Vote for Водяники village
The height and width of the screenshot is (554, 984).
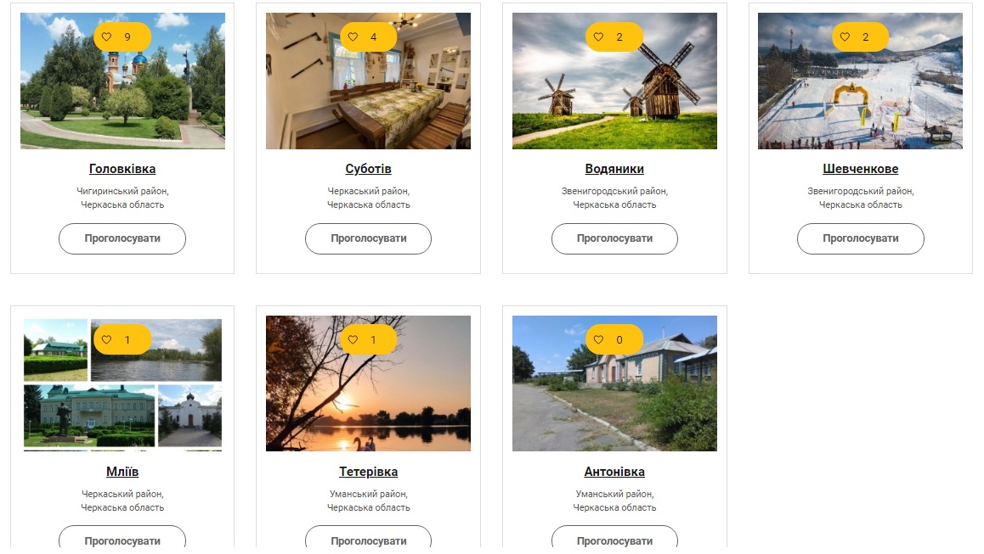pyautogui.click(x=614, y=238)
